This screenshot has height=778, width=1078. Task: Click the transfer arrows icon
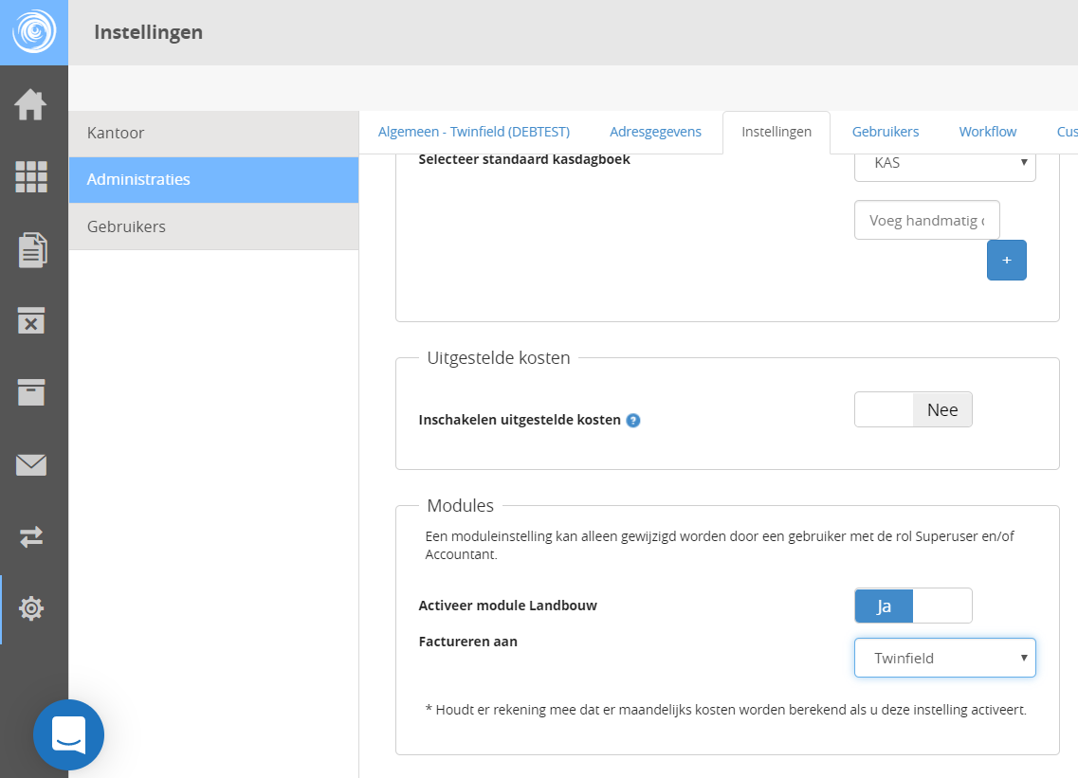tap(31, 537)
